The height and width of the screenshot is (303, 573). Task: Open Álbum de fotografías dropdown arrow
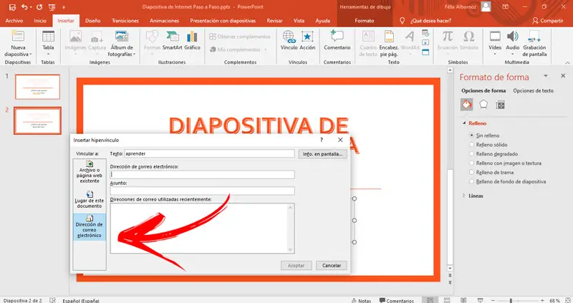coord(134,54)
